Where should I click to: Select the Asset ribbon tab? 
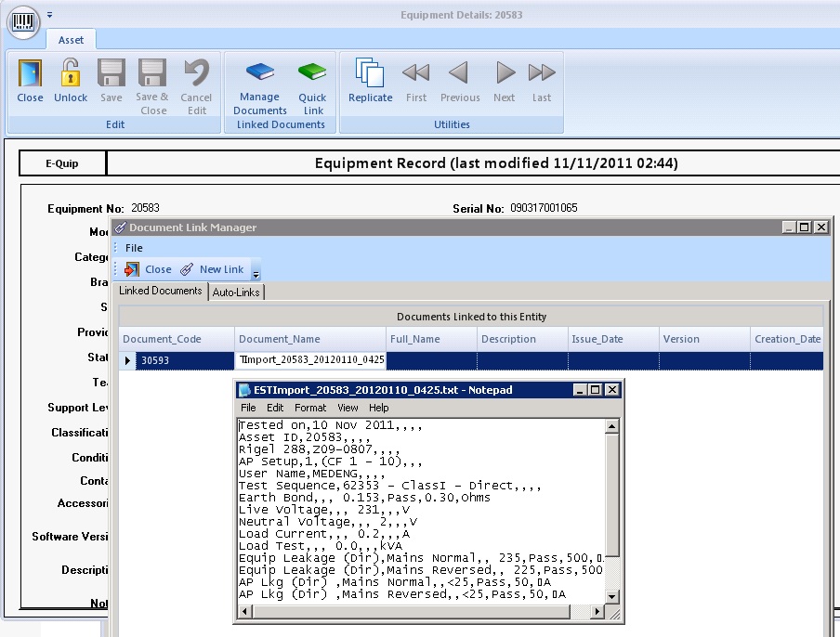71,40
